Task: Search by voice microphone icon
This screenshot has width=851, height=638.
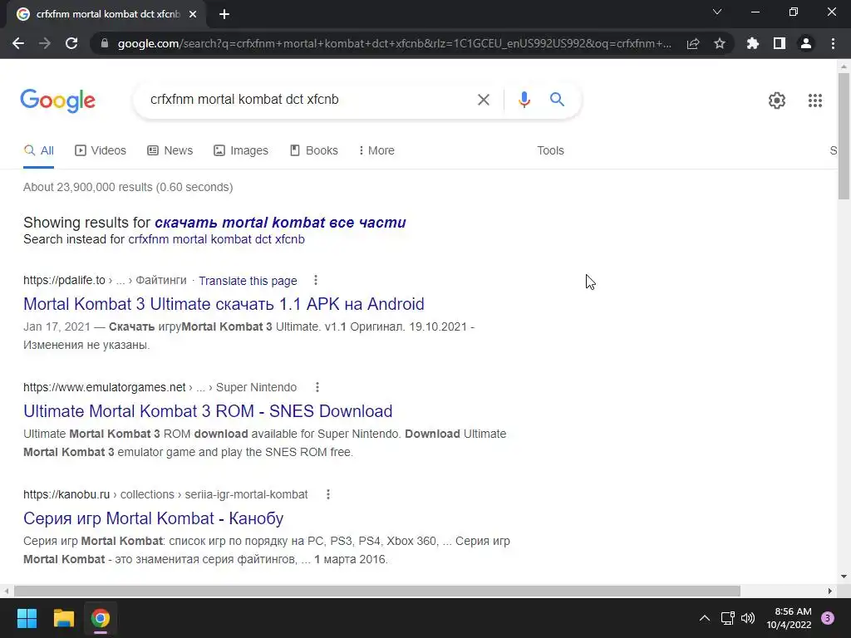Action: click(524, 100)
